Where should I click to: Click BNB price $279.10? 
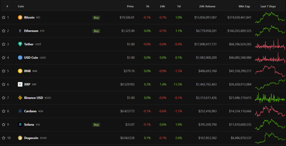coord(129,71)
